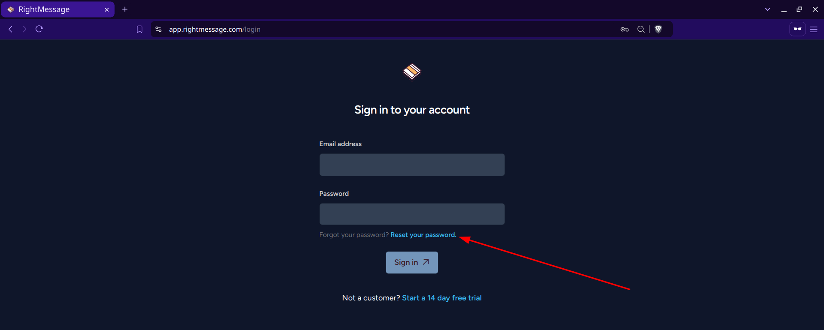Screen dimensions: 824x330
Task: Open the saved passwords key icon
Action: click(x=624, y=29)
